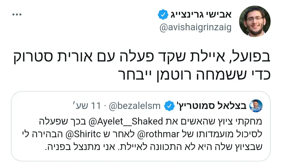Click the @avishaigrinzaig handle
281x167 pixels.
(195, 28)
